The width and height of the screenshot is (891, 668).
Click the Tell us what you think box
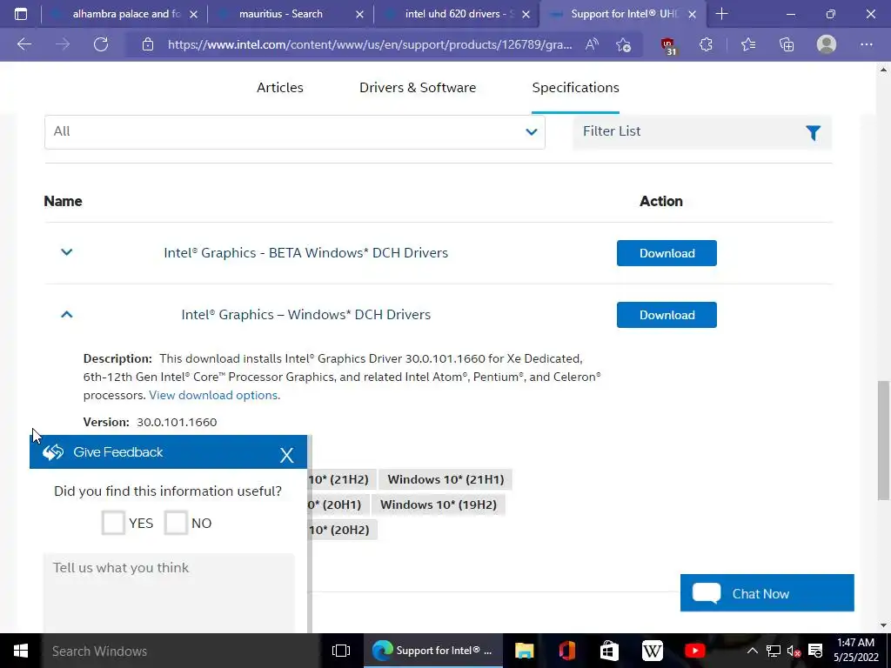point(169,593)
